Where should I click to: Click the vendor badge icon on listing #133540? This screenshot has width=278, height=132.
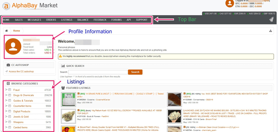tap(185, 94)
